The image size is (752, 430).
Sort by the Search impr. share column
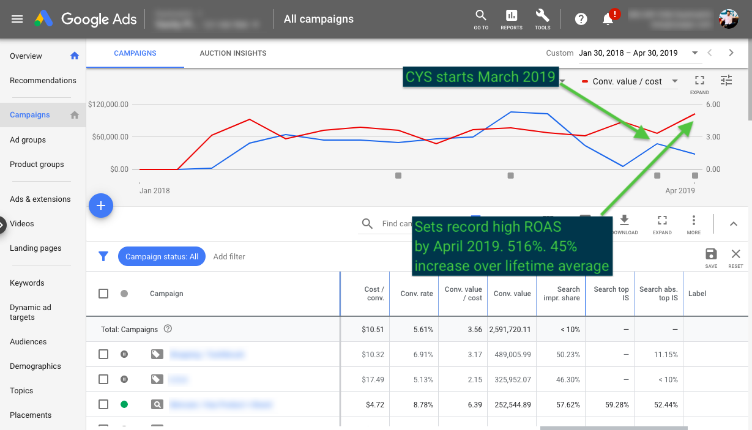(562, 294)
